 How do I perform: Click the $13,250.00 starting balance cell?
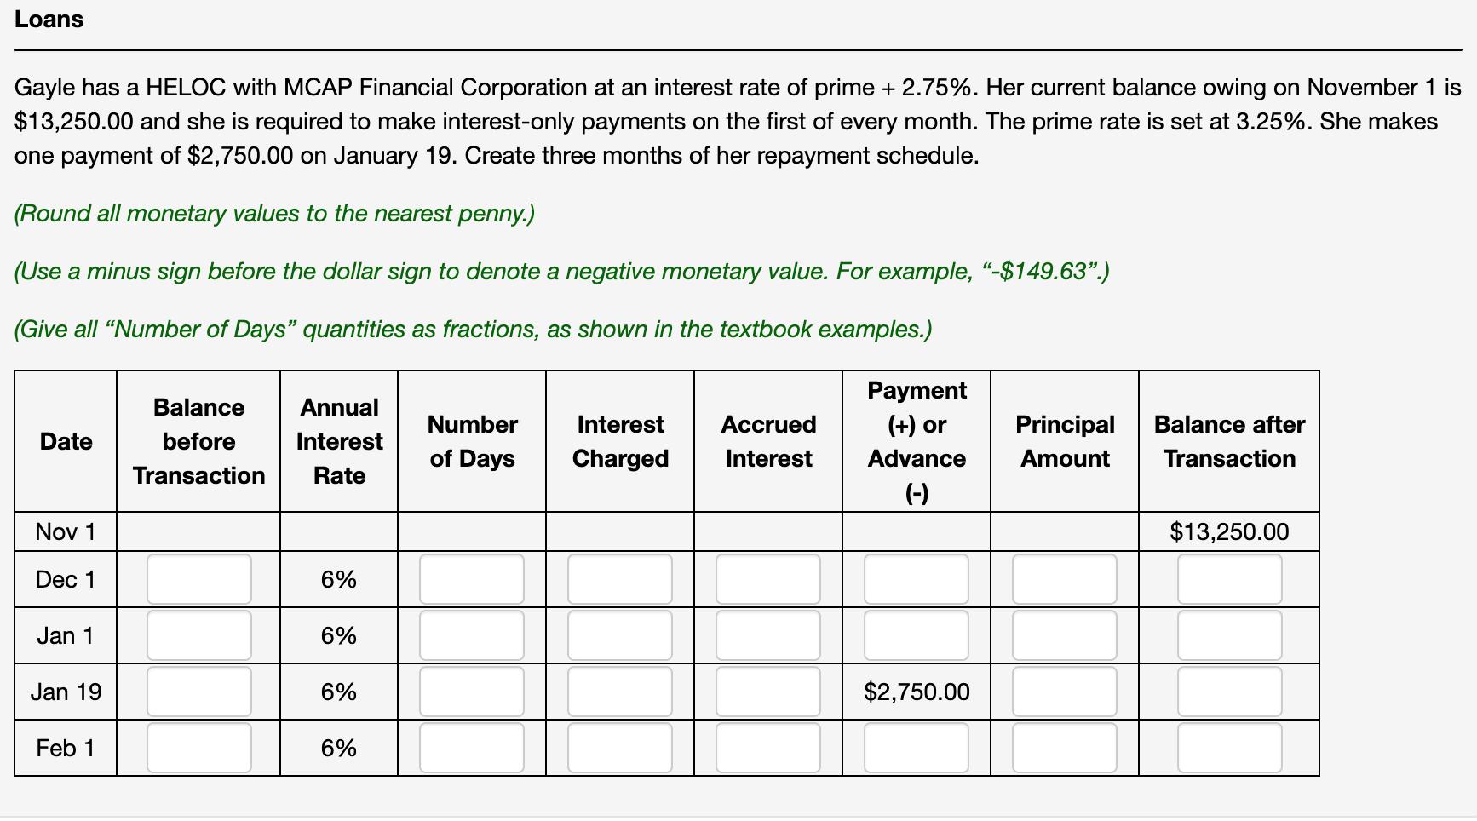tap(1229, 531)
